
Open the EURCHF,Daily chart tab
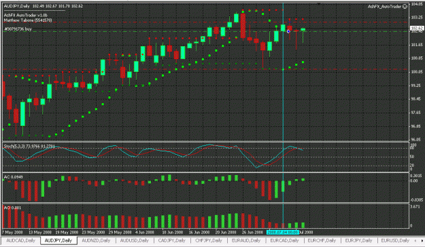(x=322, y=240)
